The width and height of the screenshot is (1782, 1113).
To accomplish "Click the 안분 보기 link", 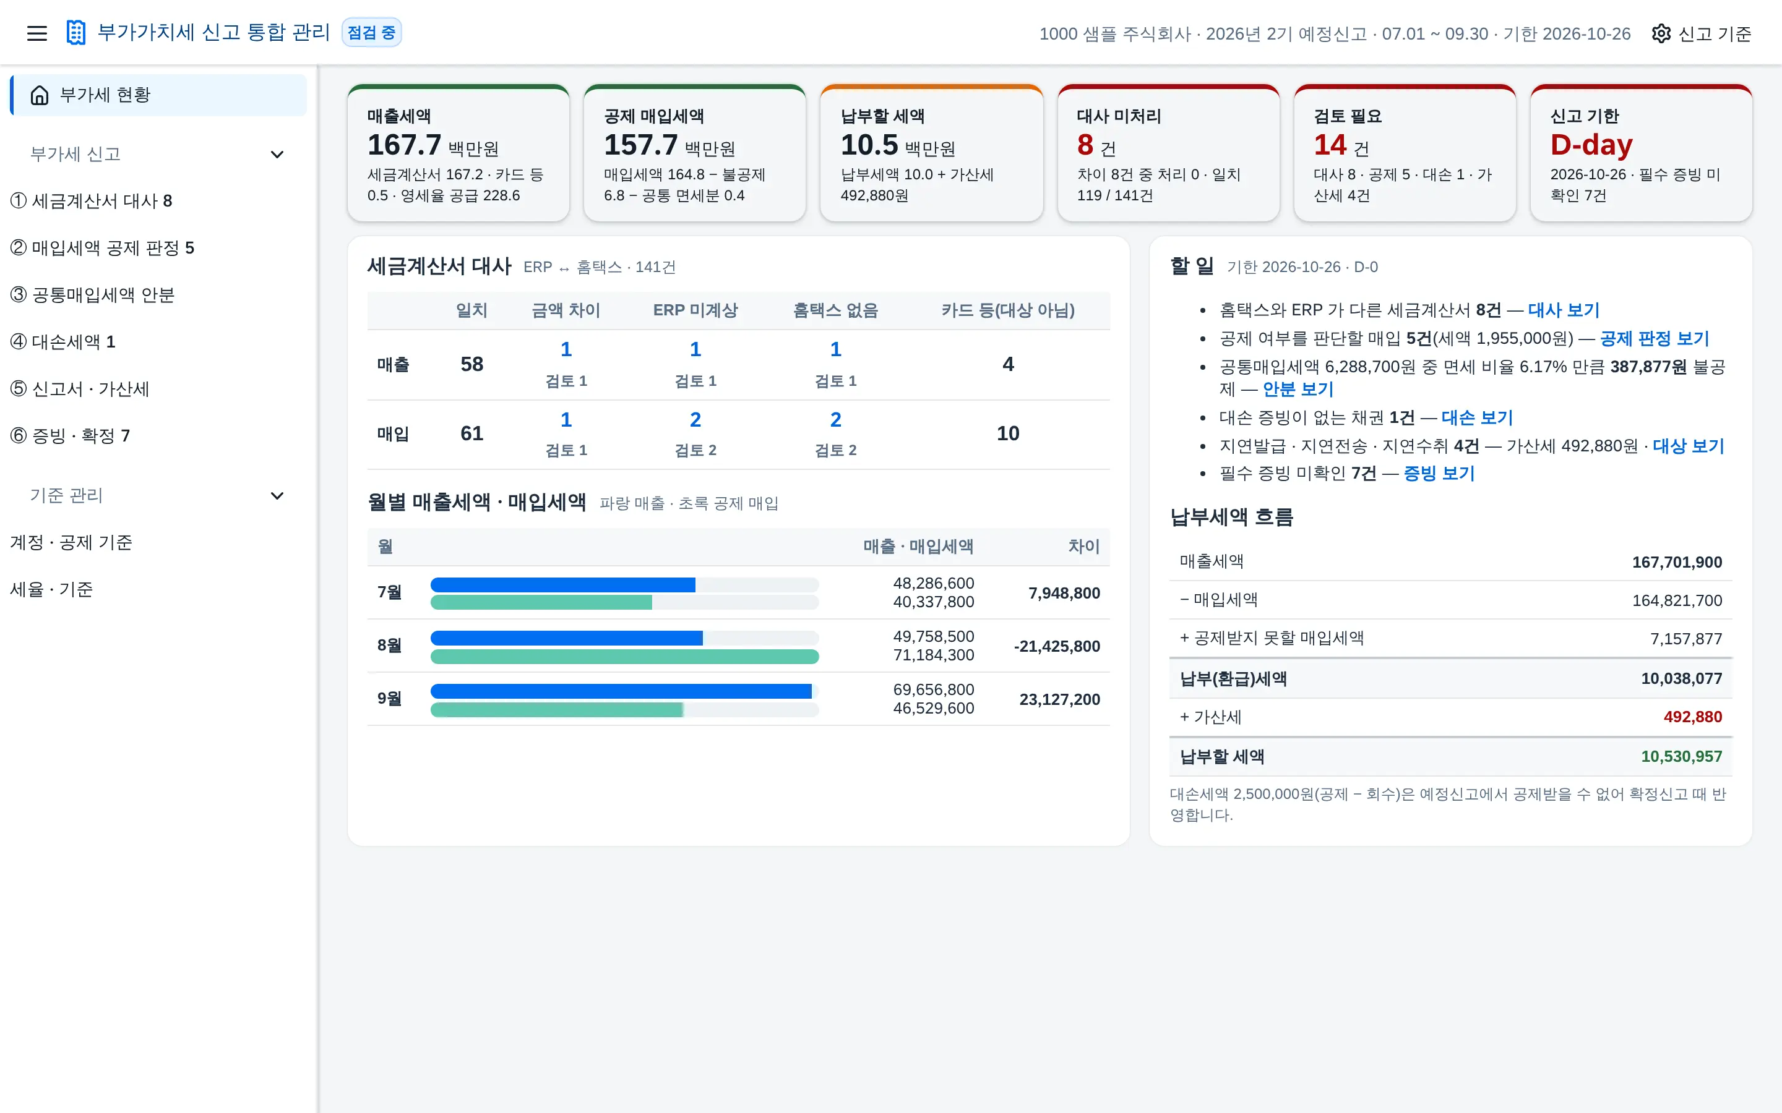I will click(x=1298, y=390).
